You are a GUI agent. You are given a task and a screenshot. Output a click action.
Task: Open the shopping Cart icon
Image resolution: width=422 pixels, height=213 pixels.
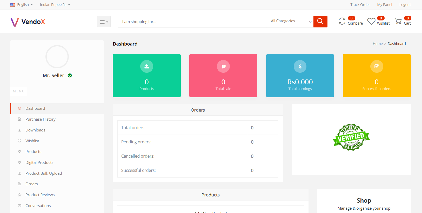click(398, 21)
